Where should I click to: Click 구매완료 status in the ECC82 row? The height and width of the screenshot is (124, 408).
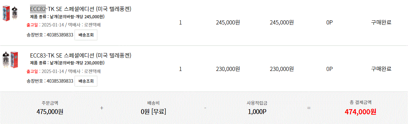pyautogui.click(x=381, y=23)
